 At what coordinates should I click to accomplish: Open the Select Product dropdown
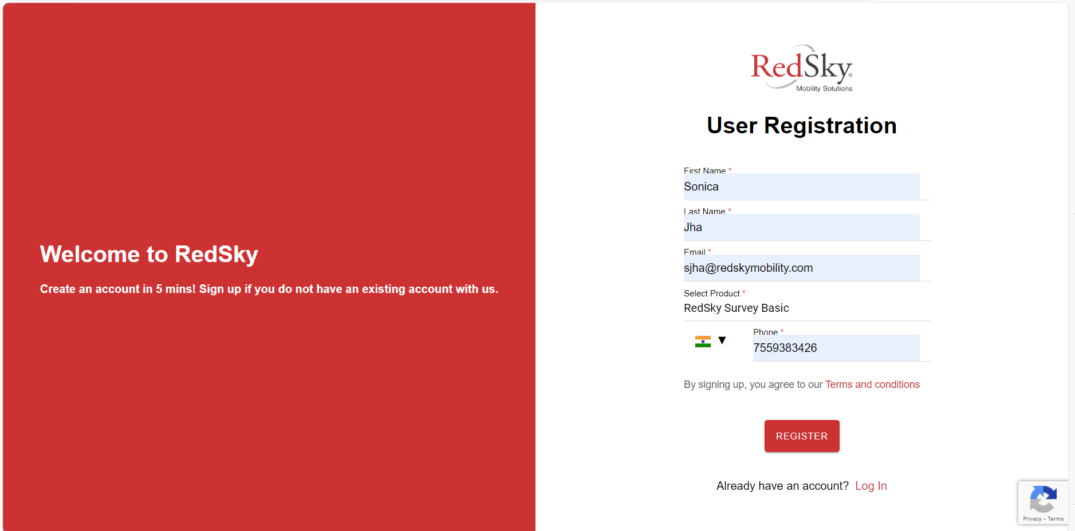[807, 308]
